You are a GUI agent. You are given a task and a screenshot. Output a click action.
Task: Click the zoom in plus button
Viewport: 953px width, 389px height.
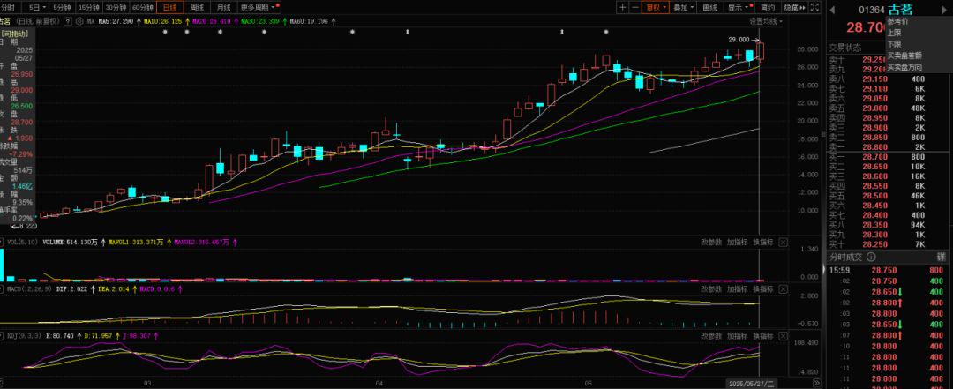point(622,7)
